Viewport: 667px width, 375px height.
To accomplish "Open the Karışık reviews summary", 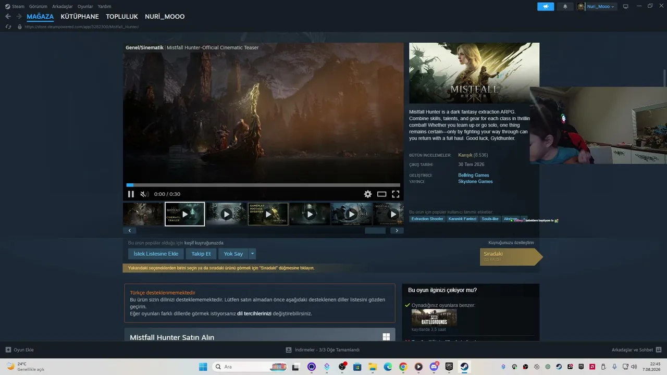I will pyautogui.click(x=465, y=155).
